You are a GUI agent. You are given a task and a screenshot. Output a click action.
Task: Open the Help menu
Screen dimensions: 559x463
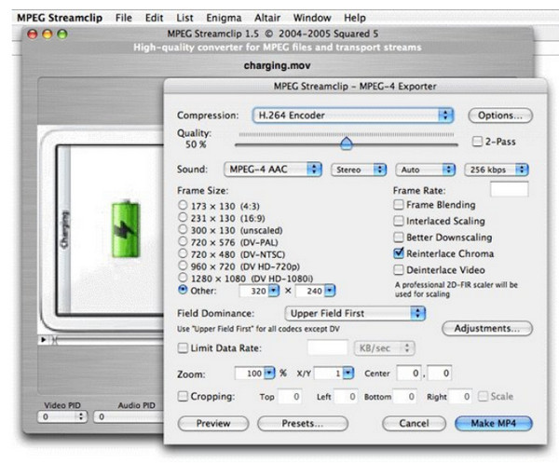pyautogui.click(x=355, y=18)
